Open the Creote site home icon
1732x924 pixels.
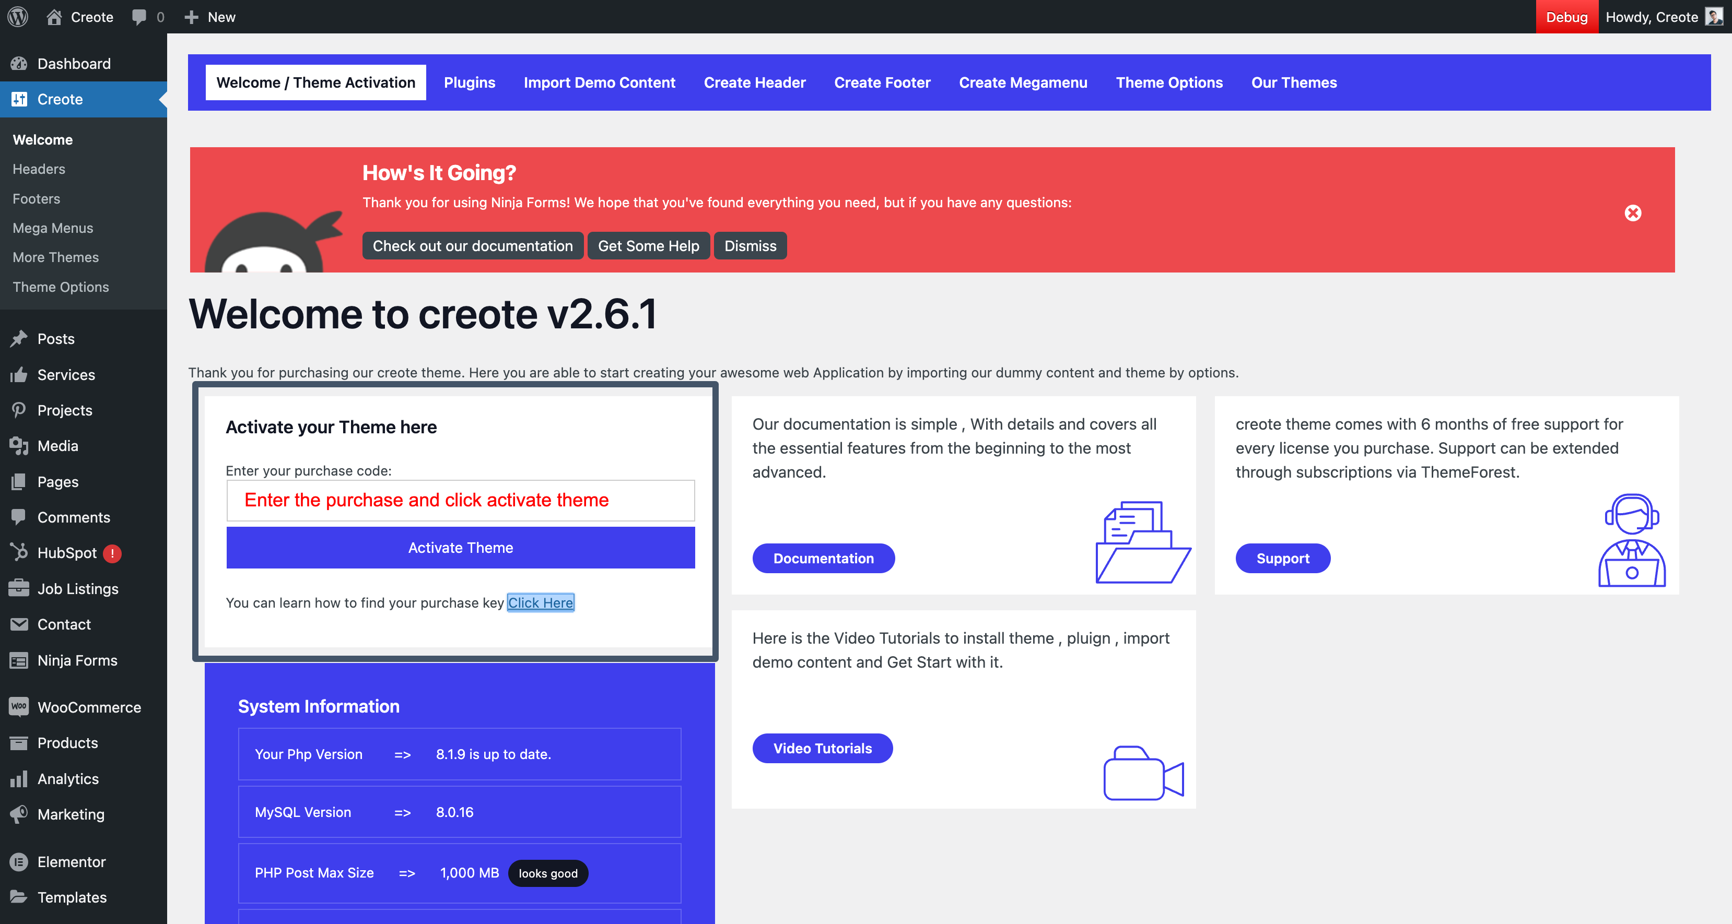54,17
